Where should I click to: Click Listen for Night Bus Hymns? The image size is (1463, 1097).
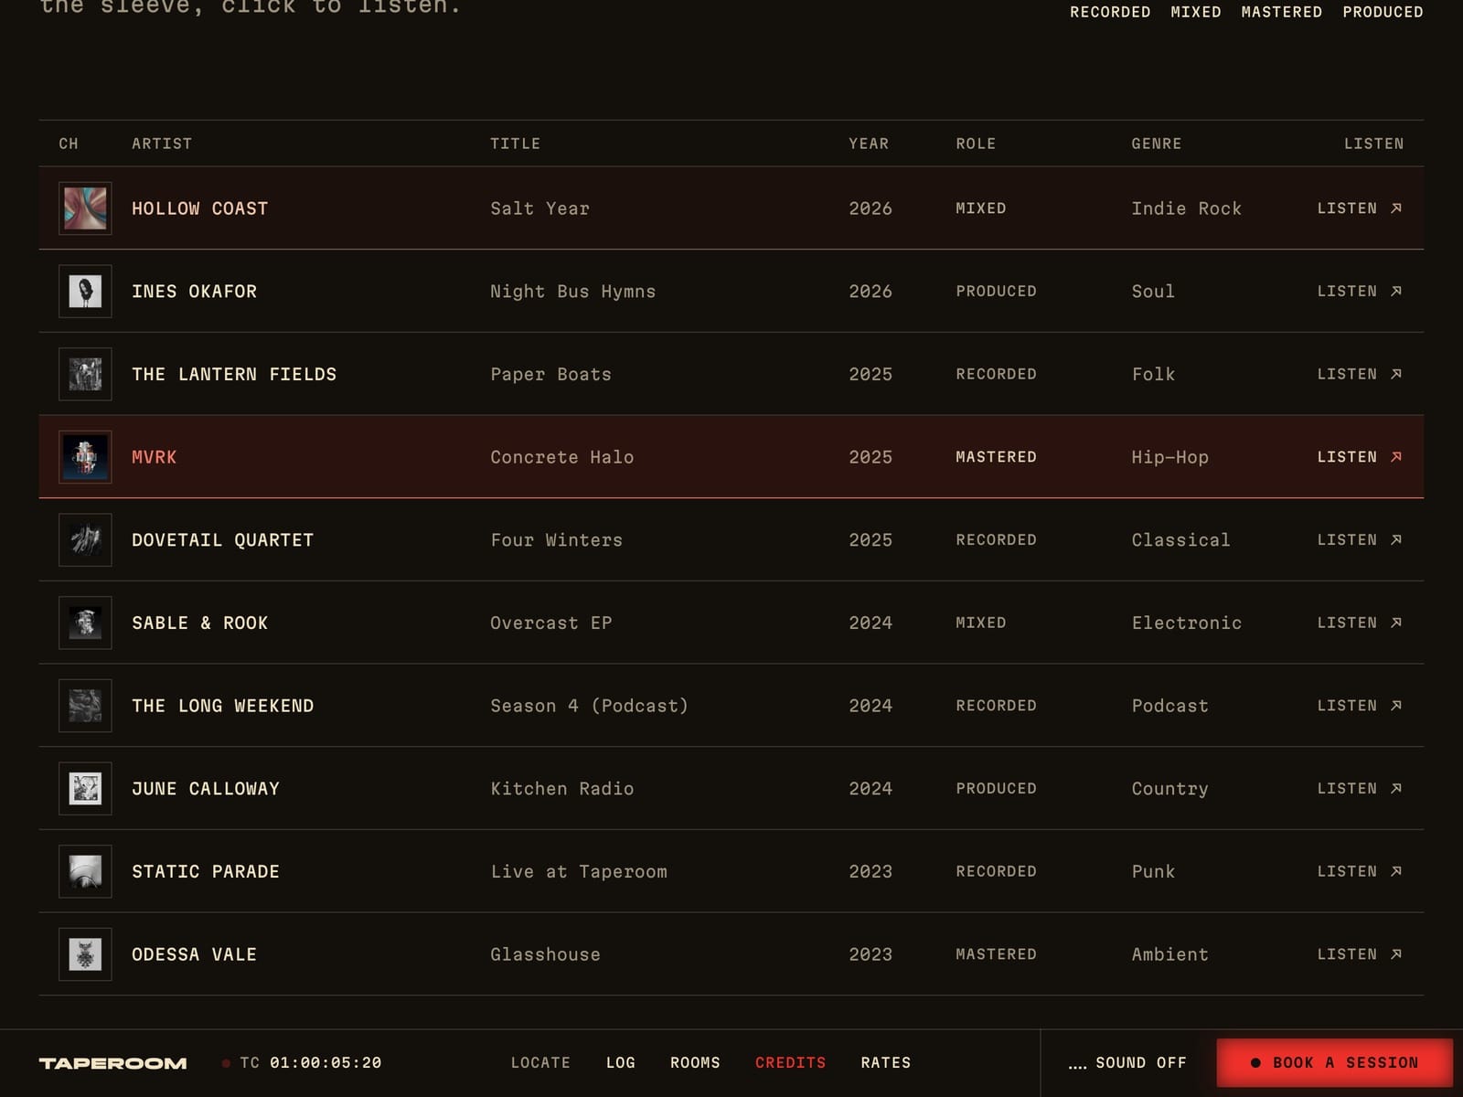click(x=1360, y=292)
